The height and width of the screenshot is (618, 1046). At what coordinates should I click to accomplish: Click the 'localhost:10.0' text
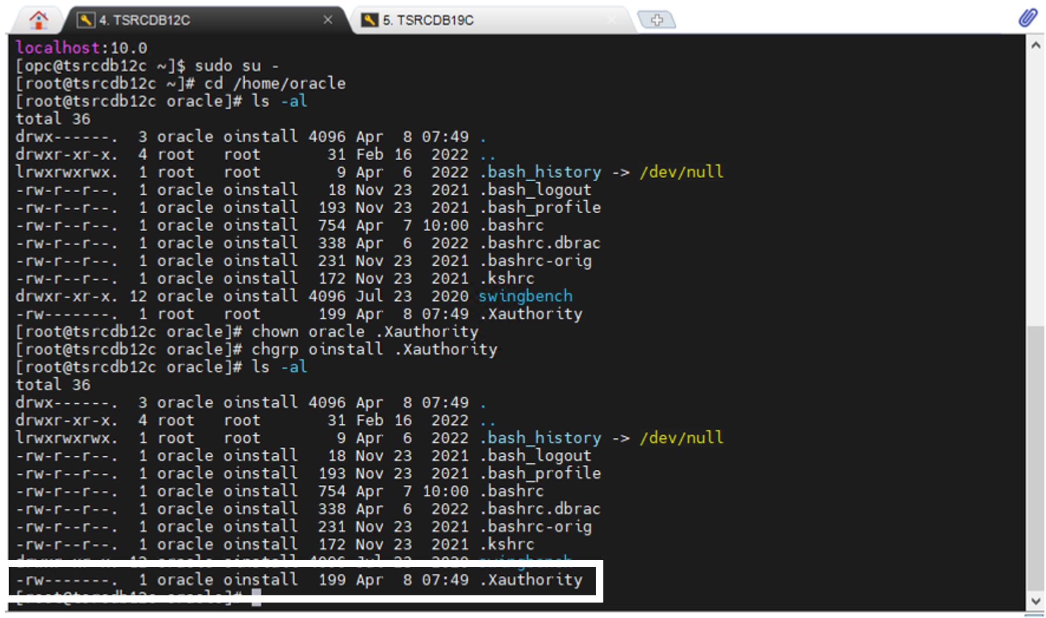pyautogui.click(x=81, y=48)
